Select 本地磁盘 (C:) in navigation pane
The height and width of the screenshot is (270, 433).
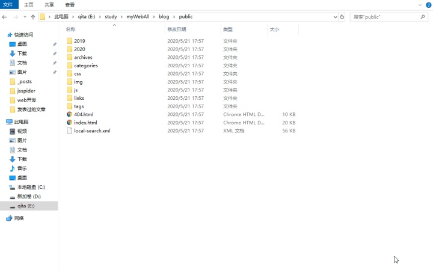(31, 187)
